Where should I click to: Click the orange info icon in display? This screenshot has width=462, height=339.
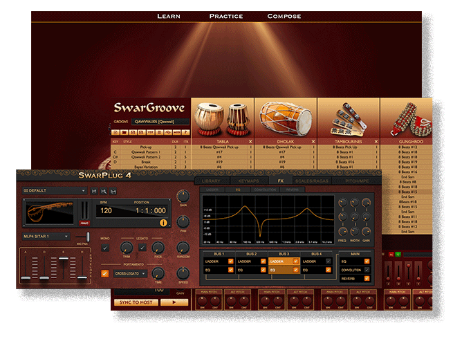pos(164,221)
